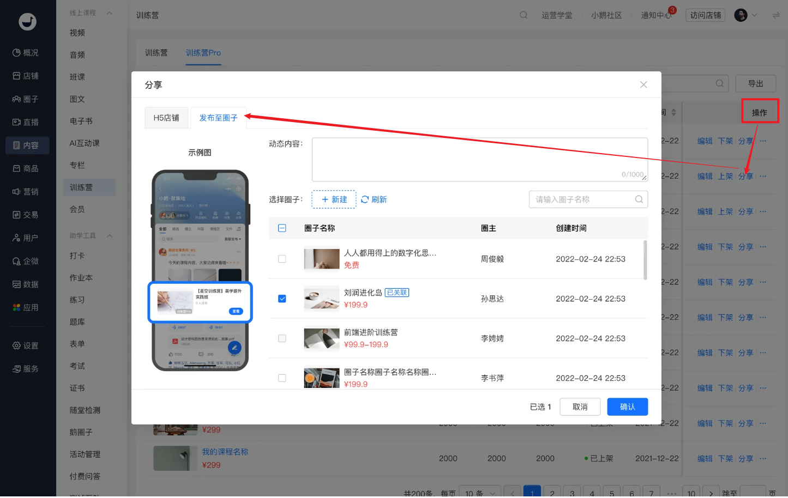Click the 刷新 refresh icon

pyautogui.click(x=365, y=199)
